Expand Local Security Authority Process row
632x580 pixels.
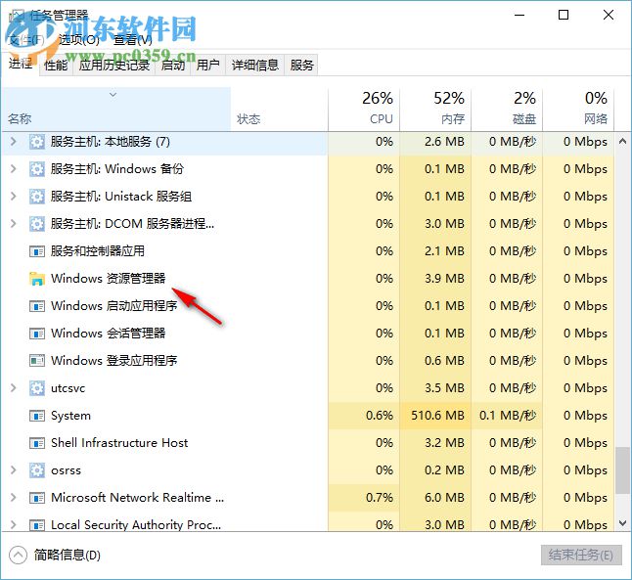coord(14,525)
